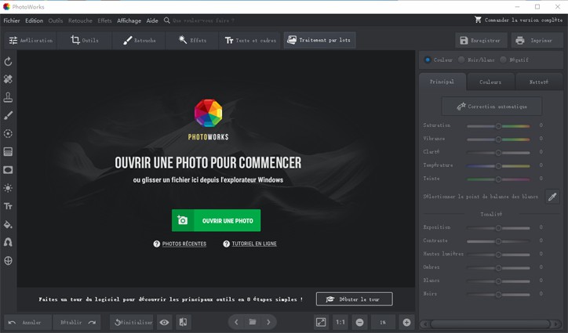The width and height of the screenshot is (568, 333).
Task: Click the white balance eyedropper
Action: click(x=552, y=197)
